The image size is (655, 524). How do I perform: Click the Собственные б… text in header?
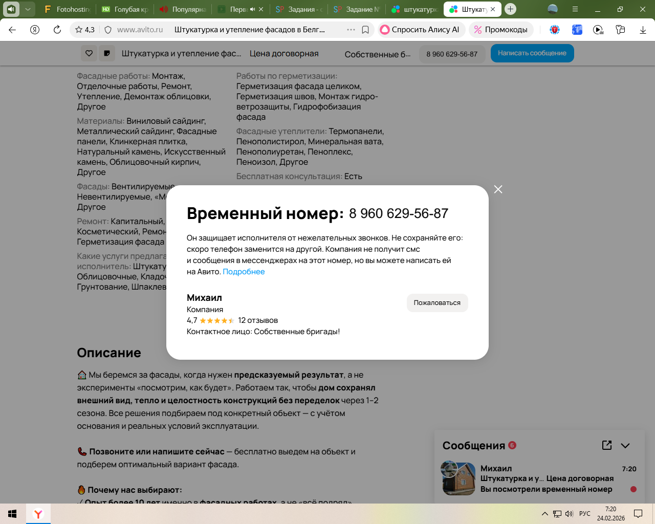click(x=378, y=54)
